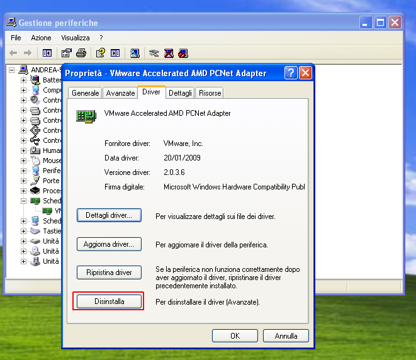Click the question mark help button in Properties title bar
The image size is (416, 360).
click(291, 72)
